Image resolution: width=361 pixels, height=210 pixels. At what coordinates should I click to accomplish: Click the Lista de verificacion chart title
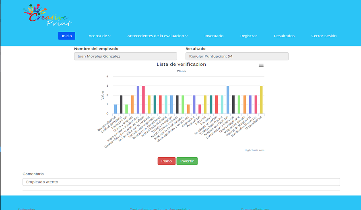[181, 64]
